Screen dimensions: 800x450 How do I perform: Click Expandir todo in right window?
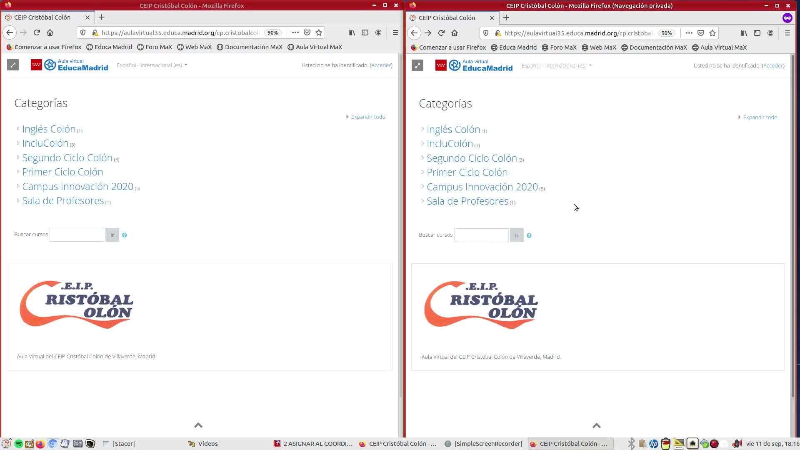point(760,117)
